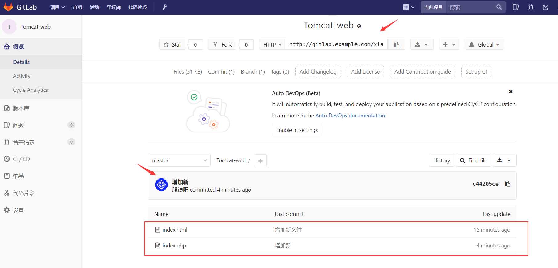
Task: Close the Auto DevOps banner
Action: (511, 91)
